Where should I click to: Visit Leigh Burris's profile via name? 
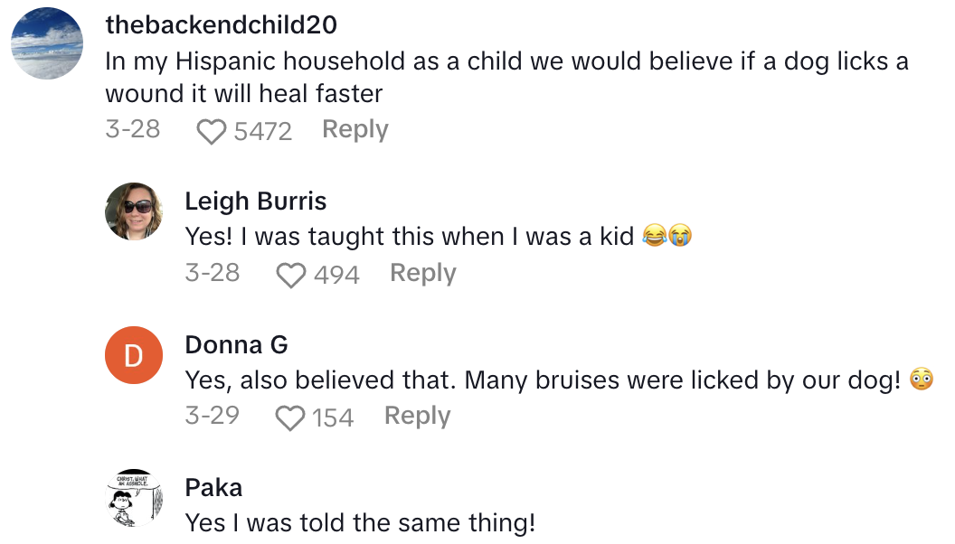pos(256,201)
